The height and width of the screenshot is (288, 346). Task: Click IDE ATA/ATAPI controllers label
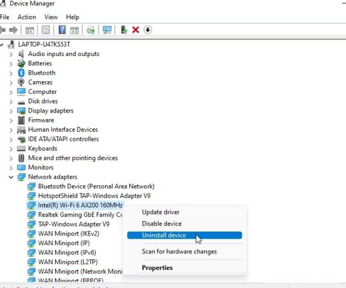click(63, 139)
